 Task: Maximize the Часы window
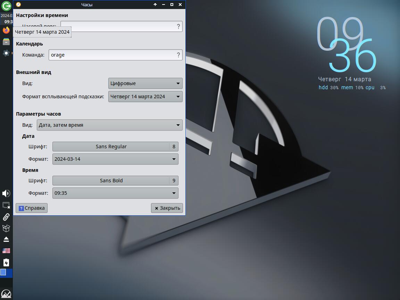point(172,5)
